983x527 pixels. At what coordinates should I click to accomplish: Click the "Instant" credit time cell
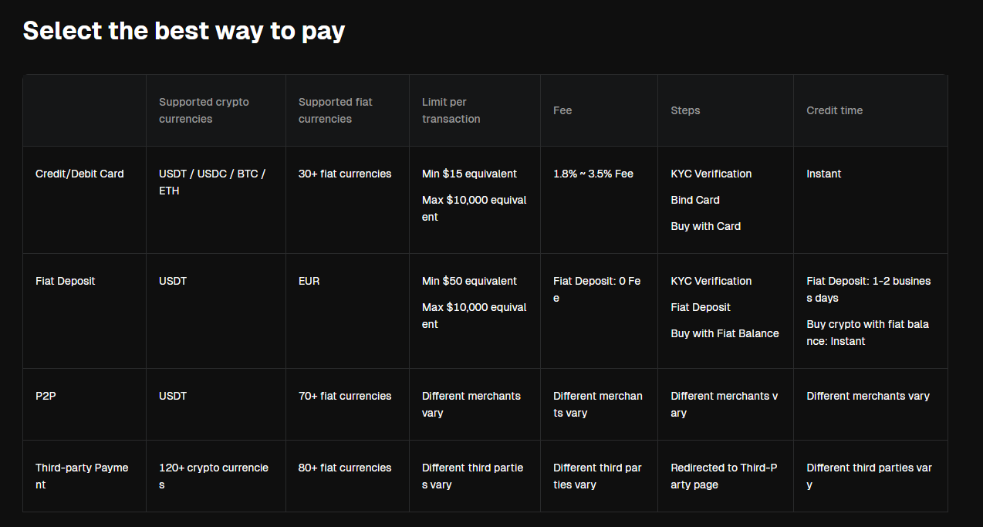(823, 174)
